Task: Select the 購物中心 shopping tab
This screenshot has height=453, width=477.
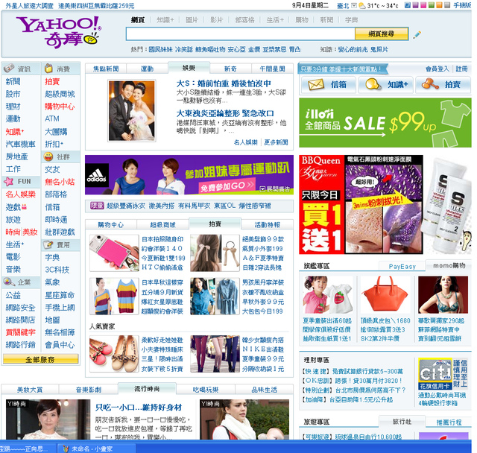Action: (111, 225)
